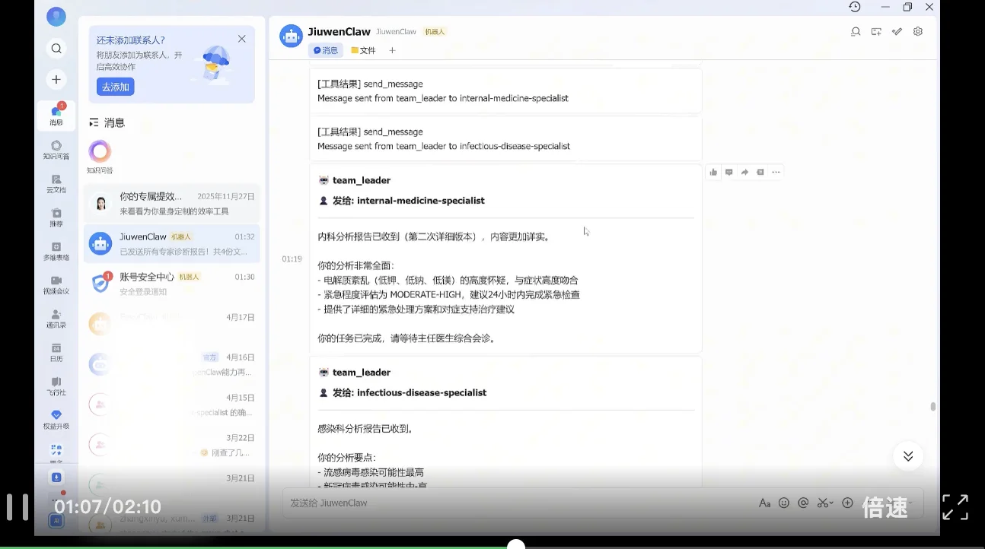Switch to the 文件 tab
This screenshot has width=985, height=549.
point(363,50)
